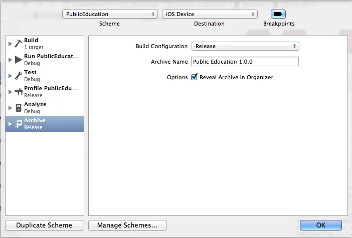This screenshot has width=352, height=238.
Task: Click the Destination label under dropdown
Action: [209, 24]
